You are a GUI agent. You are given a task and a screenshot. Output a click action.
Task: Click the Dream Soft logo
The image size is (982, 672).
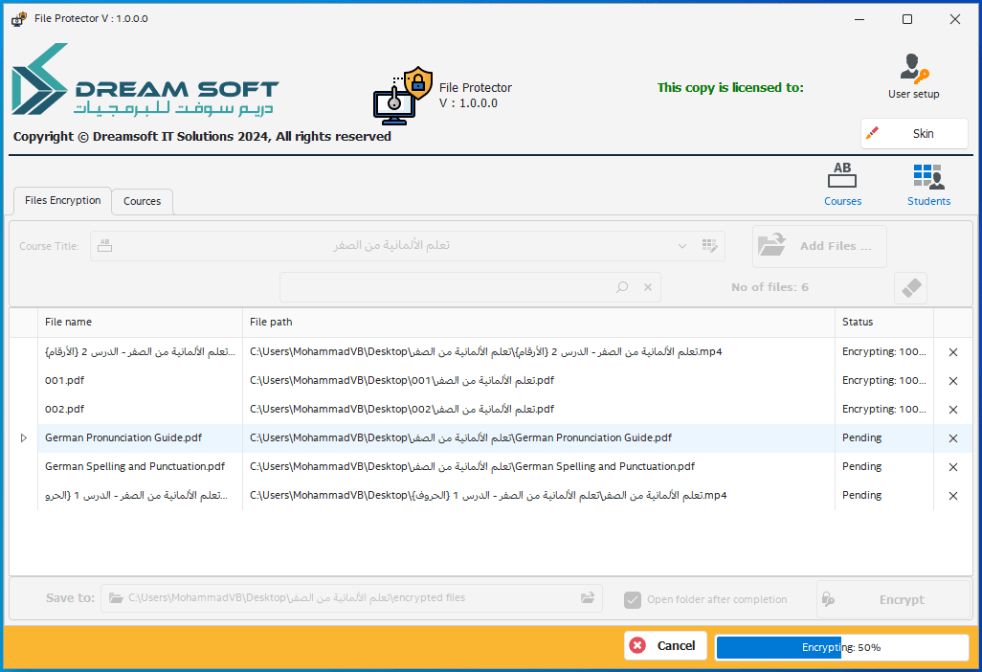click(145, 79)
